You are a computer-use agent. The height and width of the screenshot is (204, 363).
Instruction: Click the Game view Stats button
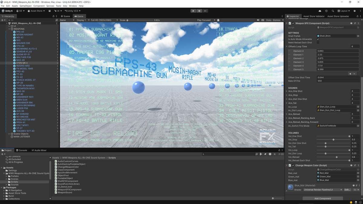[269, 20]
